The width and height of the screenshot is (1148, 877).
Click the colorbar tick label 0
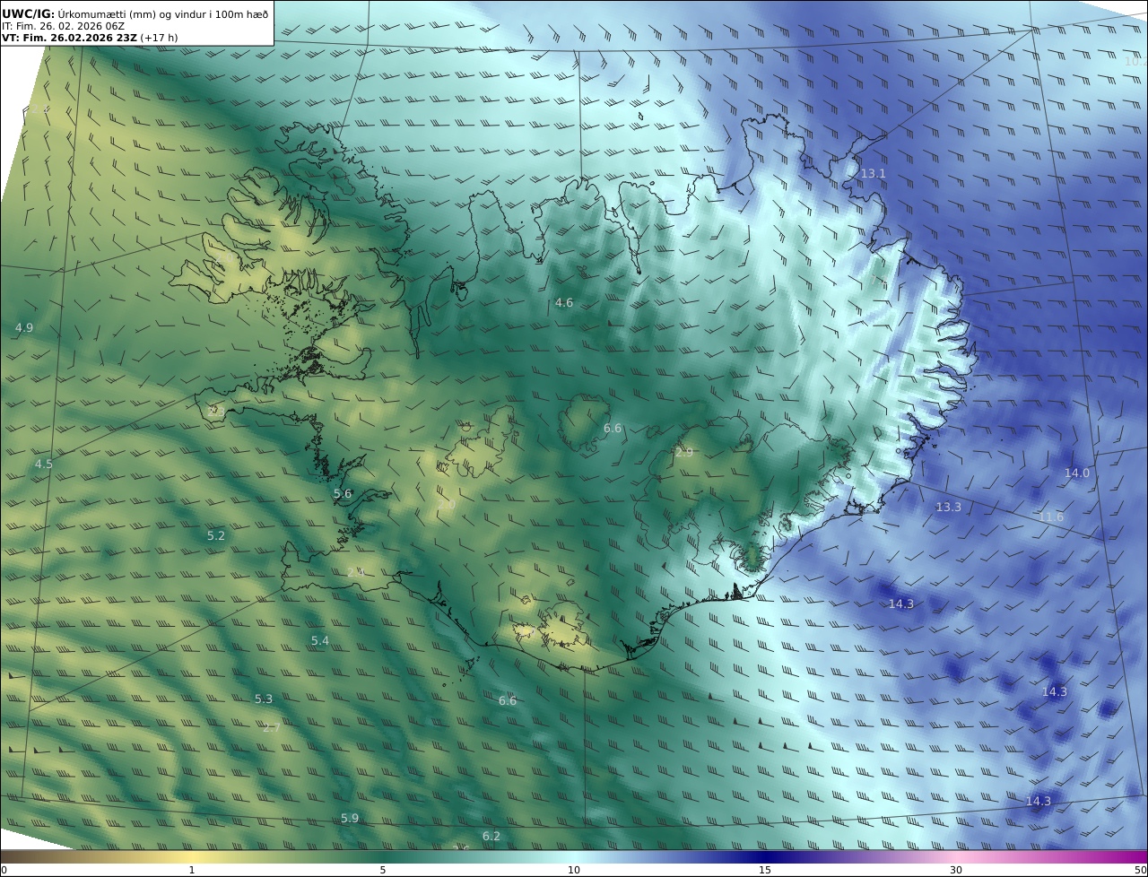coord(4,870)
